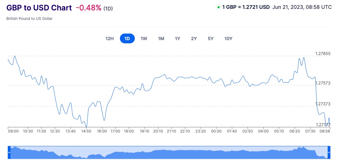Image resolution: width=341 pixels, height=161 pixels.
Task: Click the GBP to USD Chart heading
Action: pos(39,8)
